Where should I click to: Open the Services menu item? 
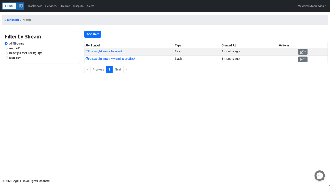coord(51,6)
